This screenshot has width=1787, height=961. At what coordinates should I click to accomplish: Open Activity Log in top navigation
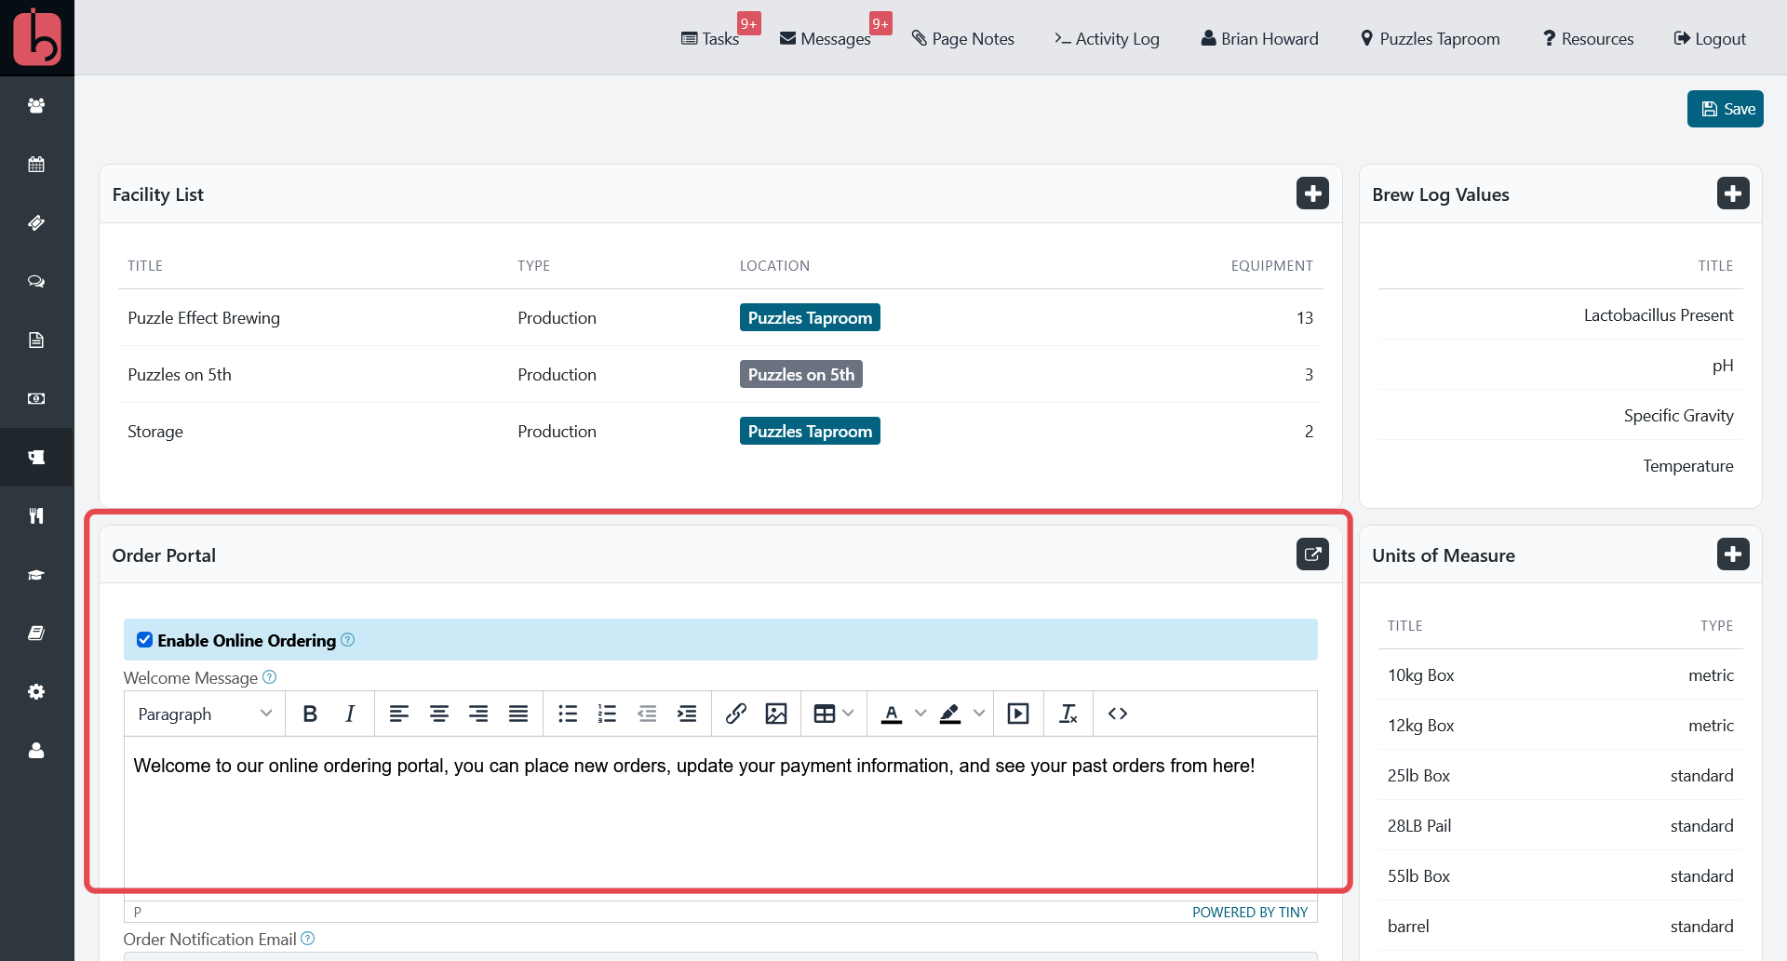click(x=1108, y=38)
